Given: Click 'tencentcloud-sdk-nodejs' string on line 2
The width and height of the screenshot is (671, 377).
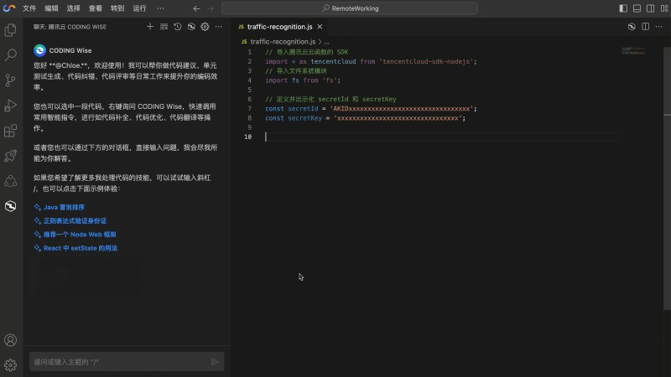Looking at the screenshot, I should click(x=426, y=61).
